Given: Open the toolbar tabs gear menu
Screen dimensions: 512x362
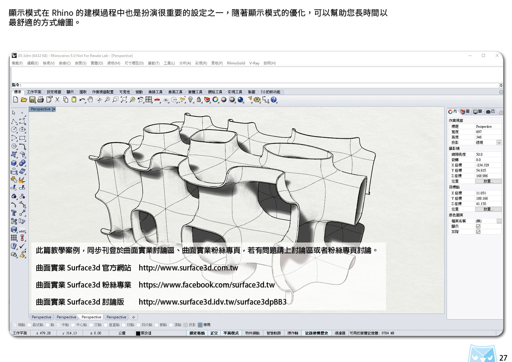Looking at the screenshot, I should (501, 92).
